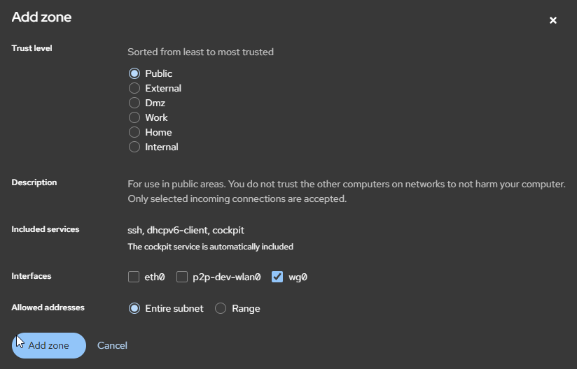This screenshot has height=369, width=577.
Task: Uncheck the wg0 interface
Action: click(277, 277)
